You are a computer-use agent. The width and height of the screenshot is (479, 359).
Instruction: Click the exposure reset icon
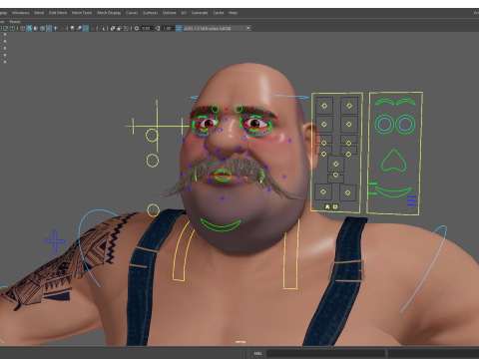(137, 28)
